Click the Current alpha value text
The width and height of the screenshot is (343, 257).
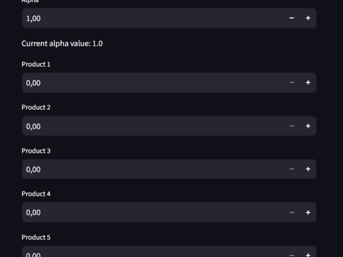coord(62,43)
